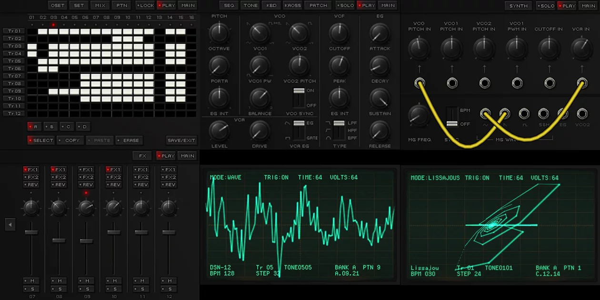Open the KROSS tab
Screen dimensions: 600x300
[x=292, y=5]
